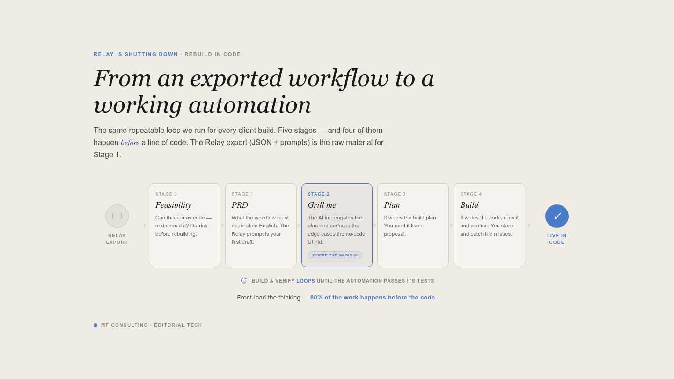Click the Feasibility title text
Viewport: 674px width, 379px height.
pos(173,205)
